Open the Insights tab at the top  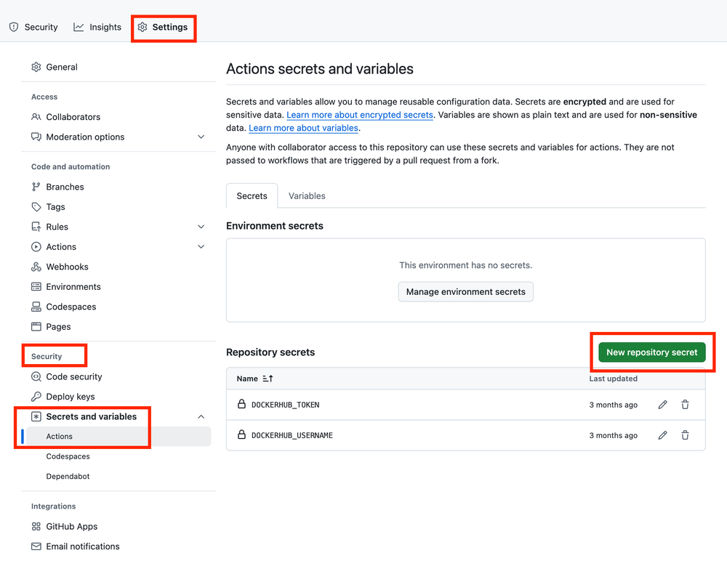click(97, 27)
